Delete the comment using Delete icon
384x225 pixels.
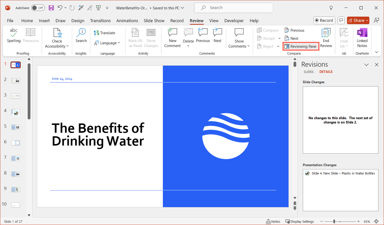coord(188,33)
